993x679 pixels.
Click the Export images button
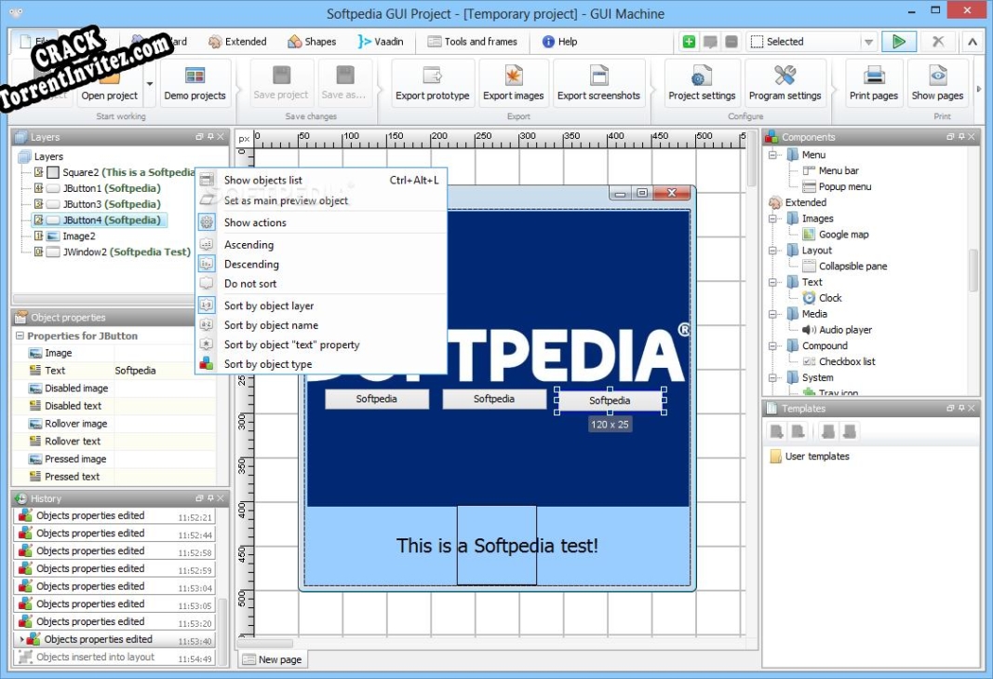513,82
